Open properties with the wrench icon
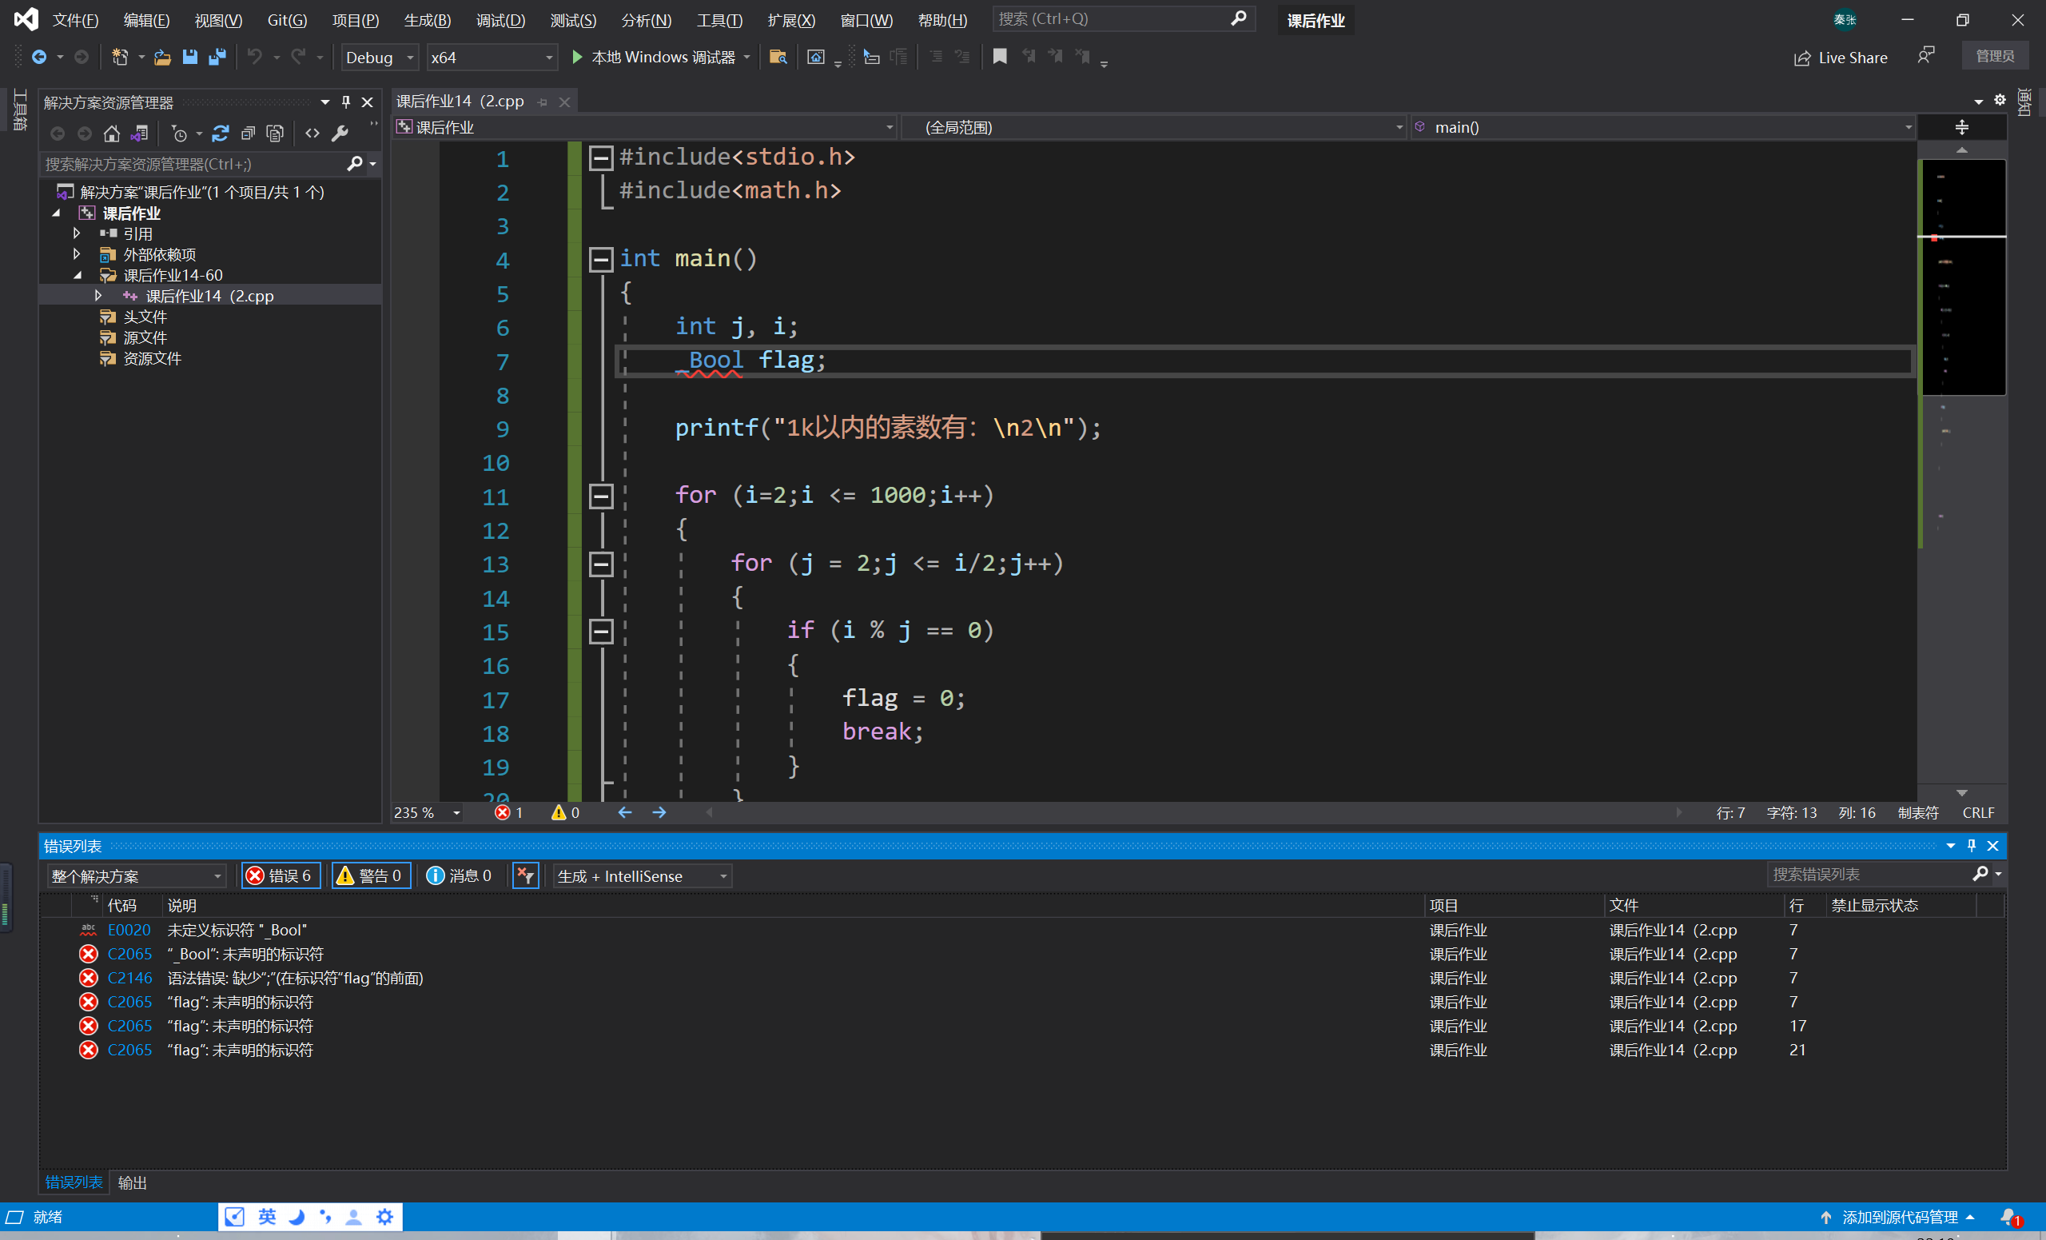The width and height of the screenshot is (2046, 1240). point(340,134)
